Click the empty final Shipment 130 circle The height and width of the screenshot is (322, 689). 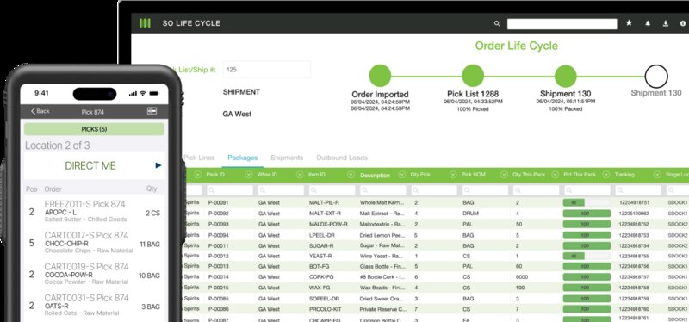[x=656, y=76]
